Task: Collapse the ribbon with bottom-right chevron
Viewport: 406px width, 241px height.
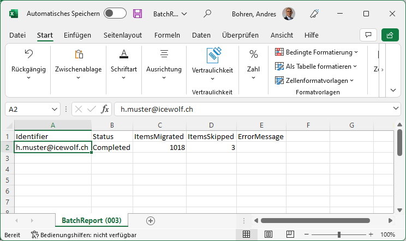Action: tap(393, 90)
